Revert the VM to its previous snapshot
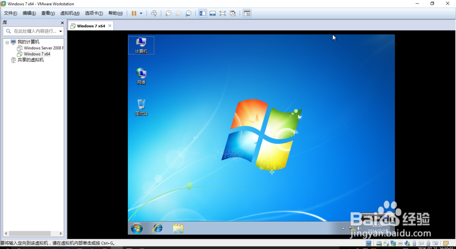Image resolution: width=456 pixels, height=249 pixels. [x=178, y=13]
